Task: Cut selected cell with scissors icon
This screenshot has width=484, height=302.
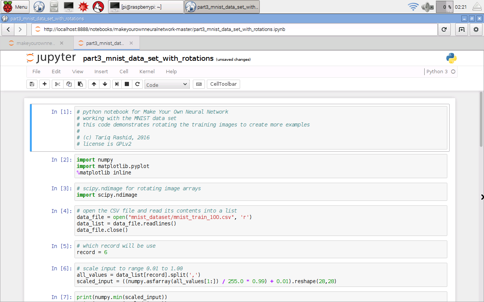Action: tap(57, 84)
